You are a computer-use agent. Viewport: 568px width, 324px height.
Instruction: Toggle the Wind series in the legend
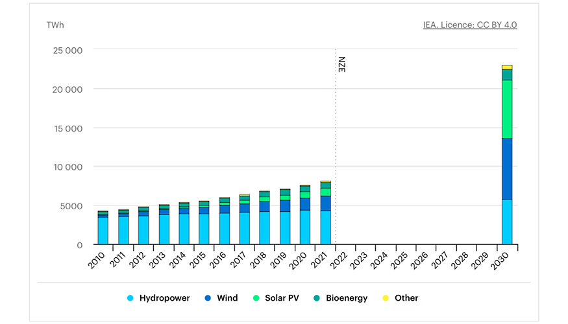tap(227, 298)
